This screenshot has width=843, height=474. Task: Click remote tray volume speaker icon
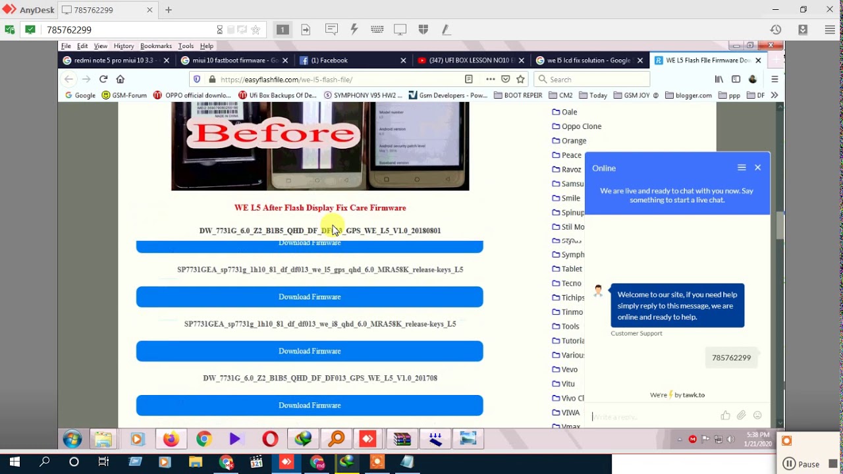pyautogui.click(x=730, y=439)
